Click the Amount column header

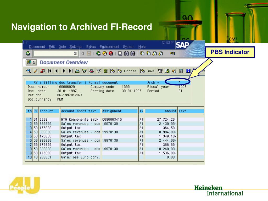coord(161,111)
